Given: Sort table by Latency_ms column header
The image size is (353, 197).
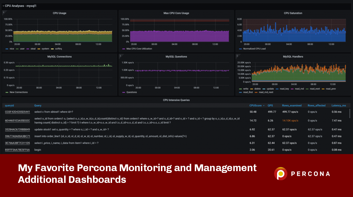Looking at the screenshot, I should 339,105.
